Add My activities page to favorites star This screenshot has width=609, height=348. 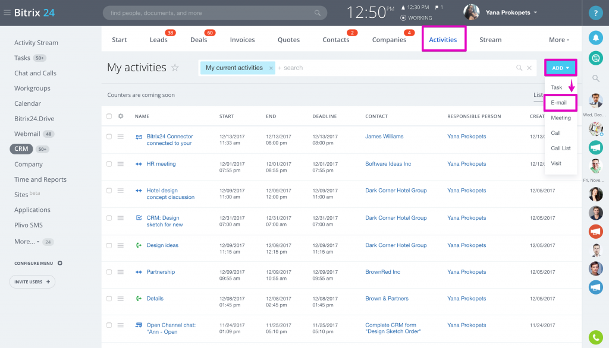tap(175, 68)
